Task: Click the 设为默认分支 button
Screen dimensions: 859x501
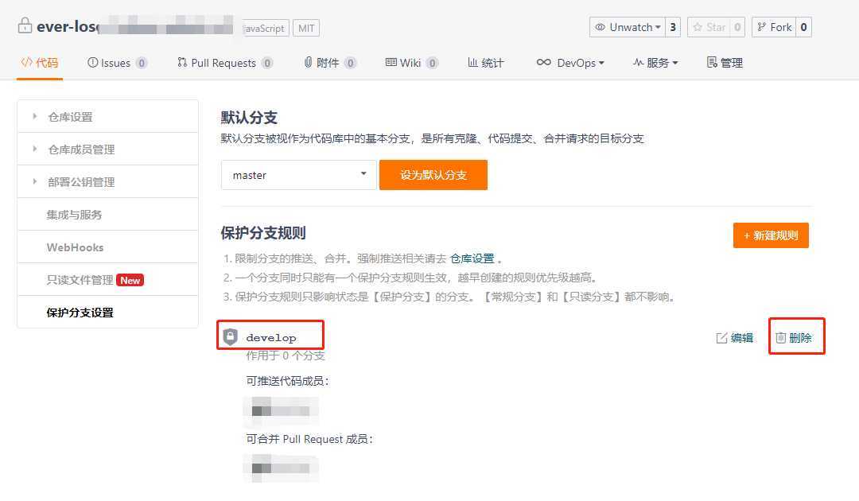Action: 433,174
